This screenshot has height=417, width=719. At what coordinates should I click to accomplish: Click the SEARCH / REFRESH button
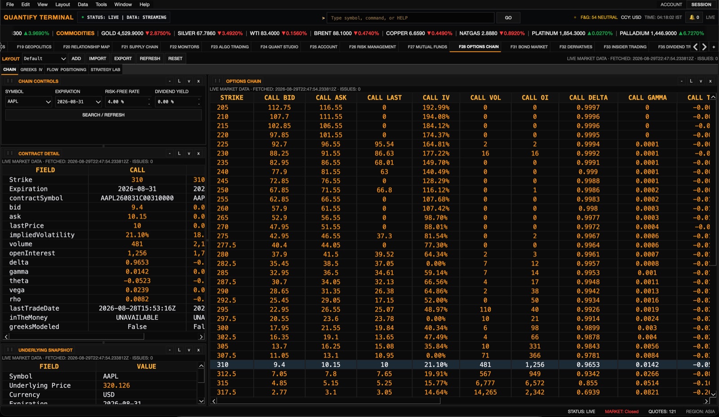[x=103, y=115]
